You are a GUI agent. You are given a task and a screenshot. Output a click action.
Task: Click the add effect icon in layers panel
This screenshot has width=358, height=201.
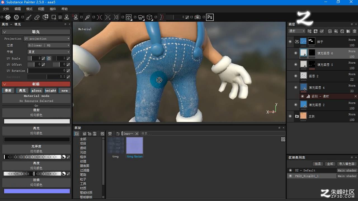click(309, 31)
